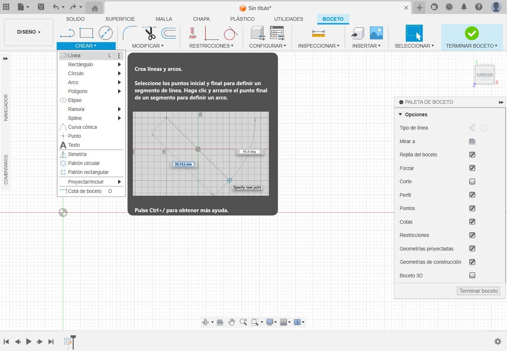The height and width of the screenshot is (351, 507).
Task: Click the green Terminar Boceto checkmark
Action: (472, 33)
